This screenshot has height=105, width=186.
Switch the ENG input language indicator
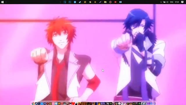coord(172,2)
